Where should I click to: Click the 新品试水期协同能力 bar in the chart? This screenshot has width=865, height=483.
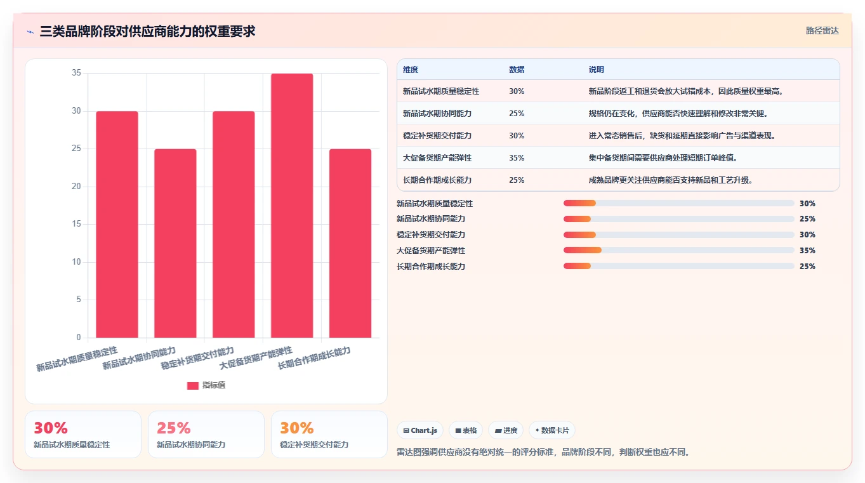175,243
